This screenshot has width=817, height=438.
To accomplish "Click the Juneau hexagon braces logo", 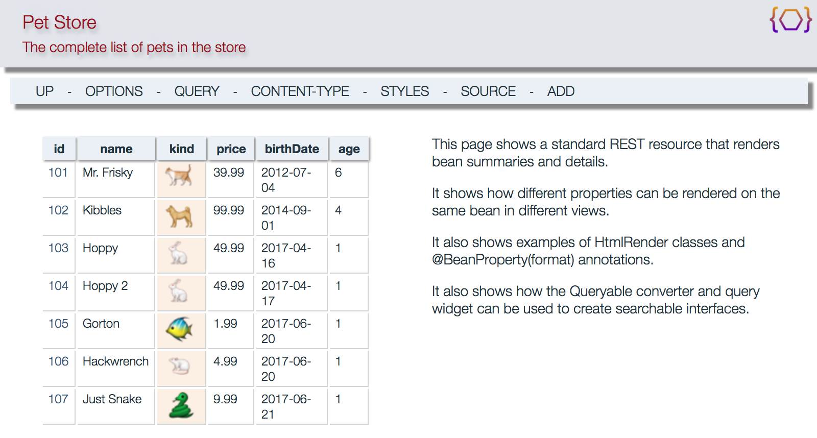I will click(791, 20).
